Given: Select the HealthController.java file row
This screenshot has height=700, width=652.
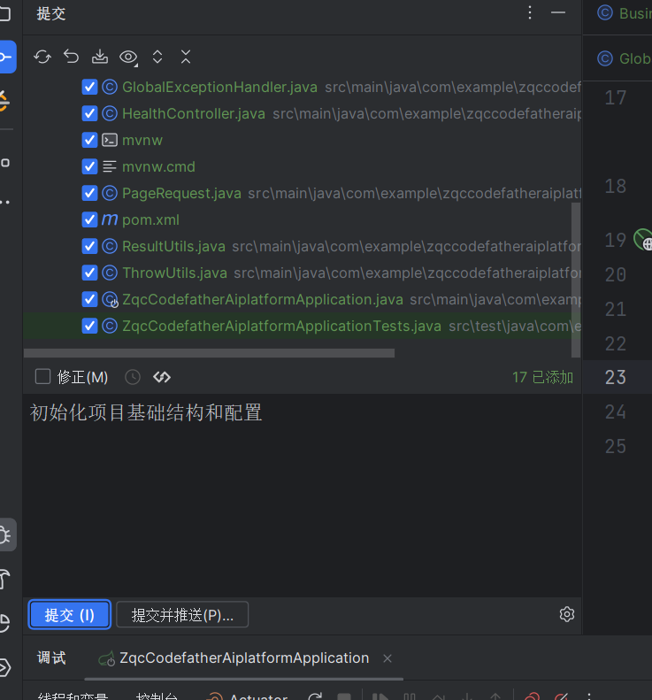Looking at the screenshot, I should click(302, 113).
